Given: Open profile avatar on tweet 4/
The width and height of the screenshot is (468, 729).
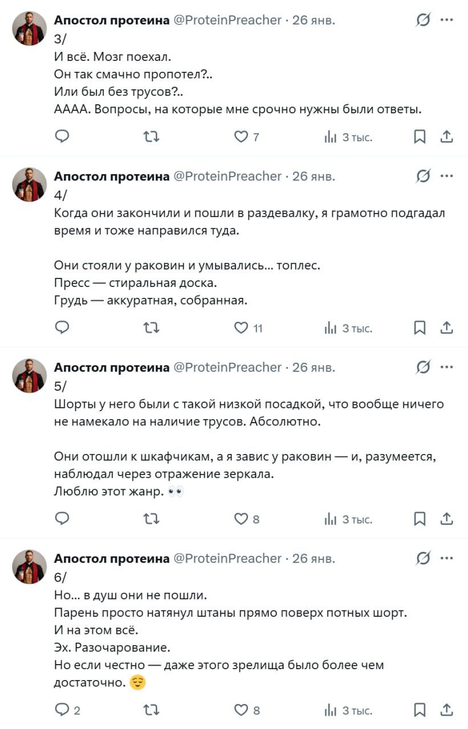Looking at the screenshot, I should (30, 185).
